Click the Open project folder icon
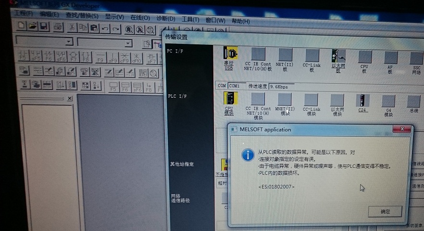This screenshot has width=424, height=231. point(32,26)
